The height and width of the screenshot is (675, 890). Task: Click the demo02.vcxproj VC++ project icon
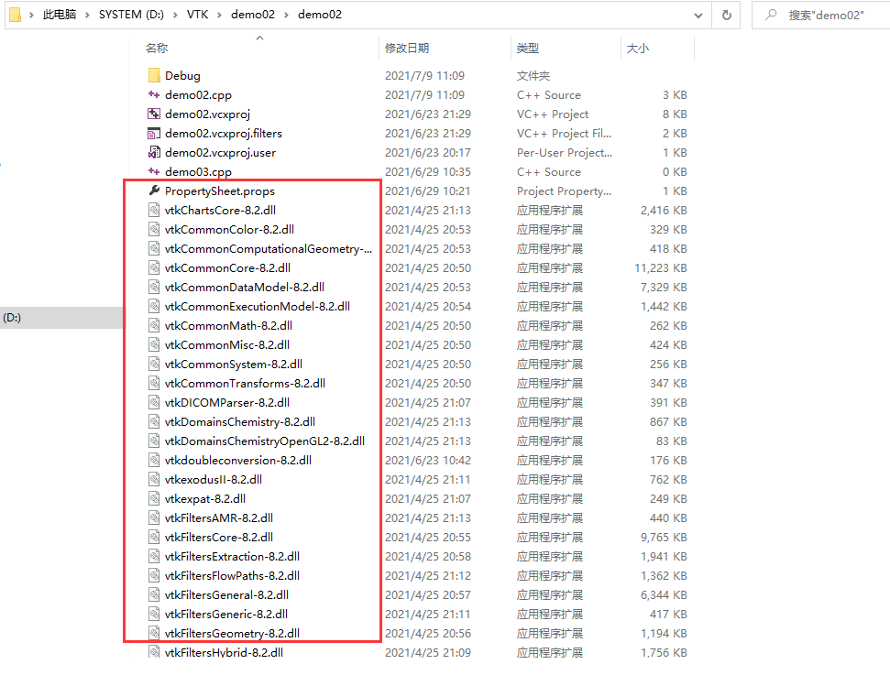point(153,114)
